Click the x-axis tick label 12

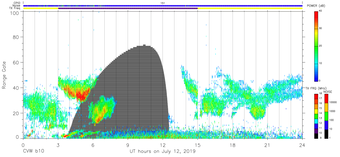[163, 145]
